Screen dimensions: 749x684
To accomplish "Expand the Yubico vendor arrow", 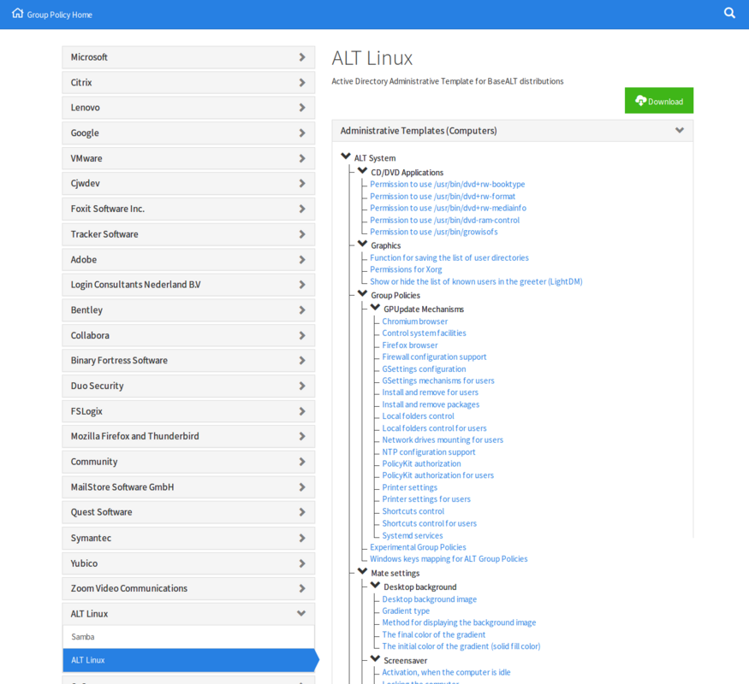I will point(302,563).
